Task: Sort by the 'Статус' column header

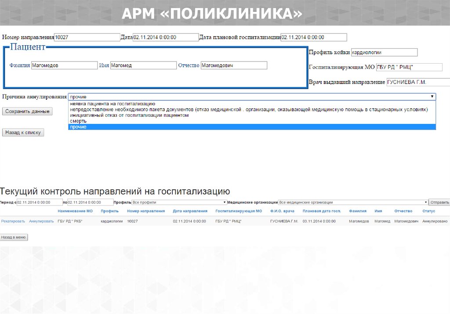Action: pos(428,211)
